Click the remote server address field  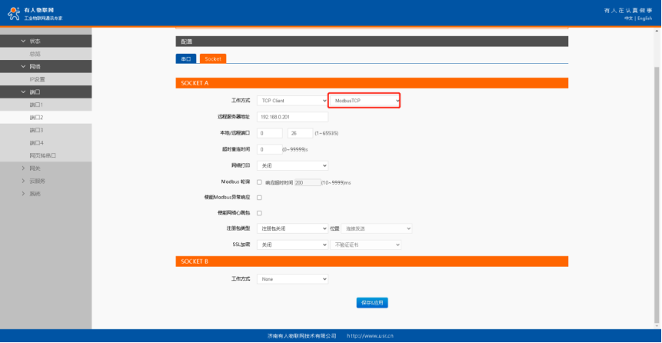pos(292,117)
